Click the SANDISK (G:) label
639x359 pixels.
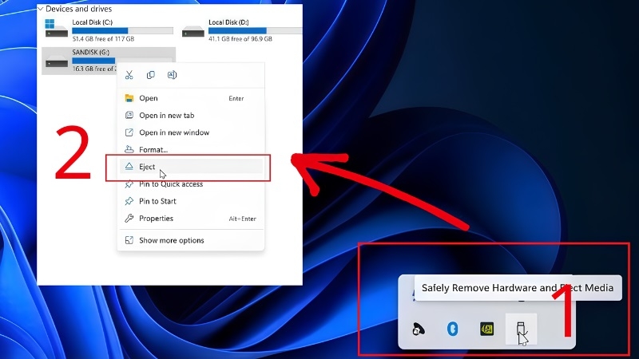(x=91, y=52)
